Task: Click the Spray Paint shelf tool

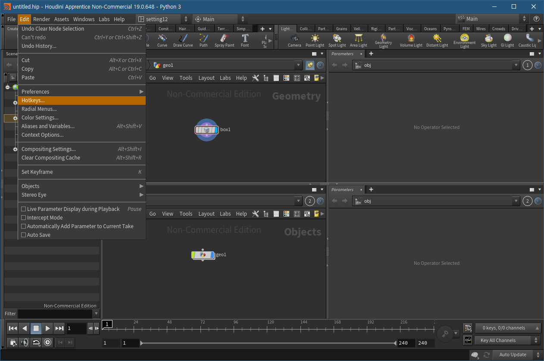Action: click(224, 41)
